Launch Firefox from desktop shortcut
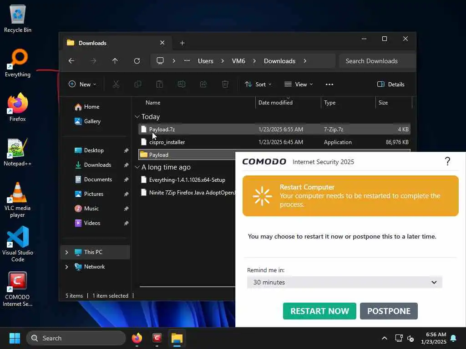The height and width of the screenshot is (349, 466). [18, 107]
